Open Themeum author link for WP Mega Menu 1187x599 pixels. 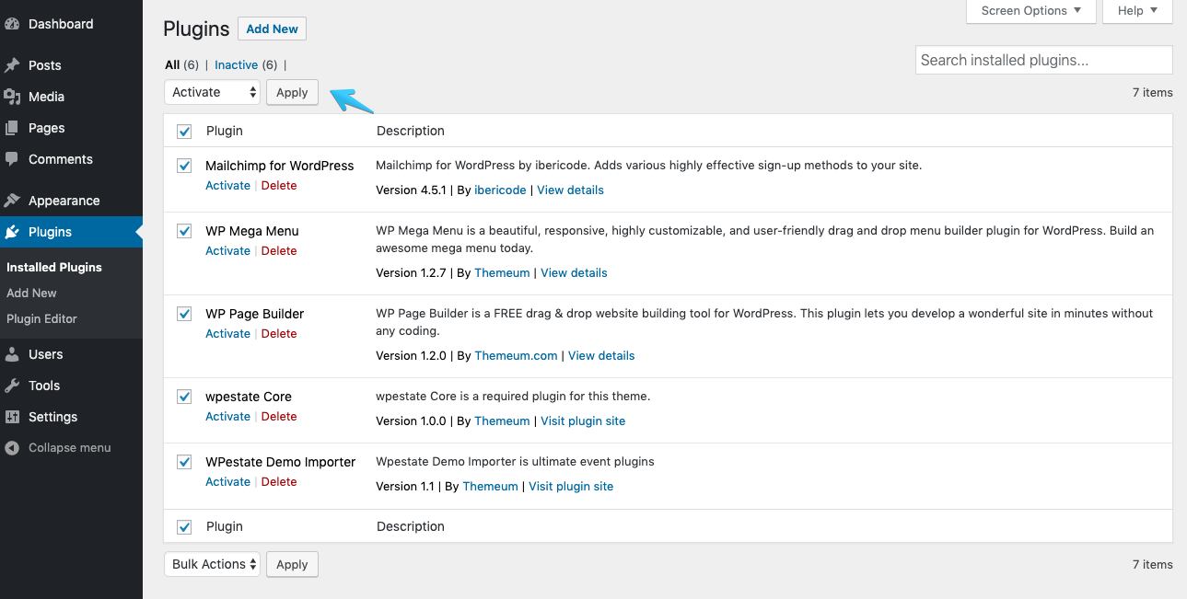(x=502, y=273)
